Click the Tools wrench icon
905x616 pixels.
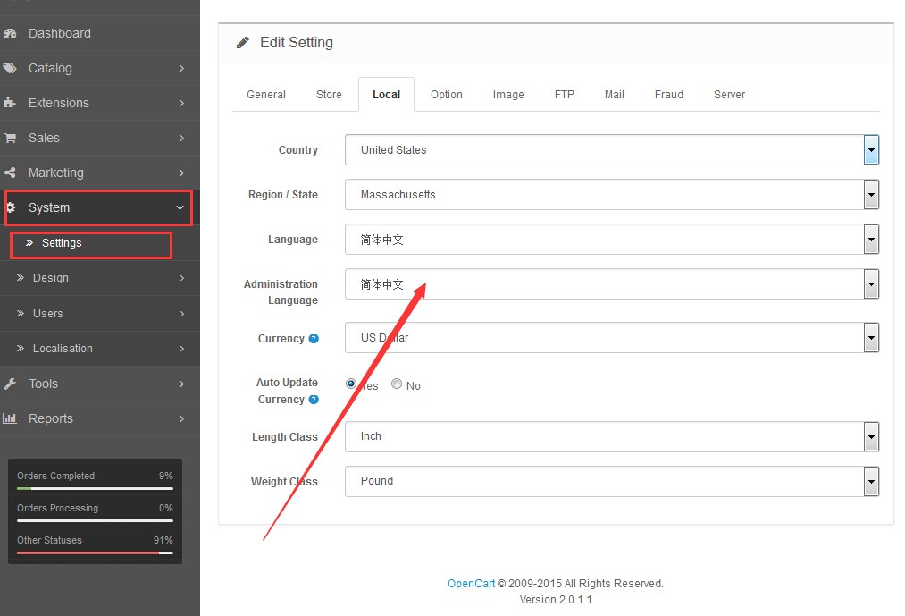pyautogui.click(x=10, y=384)
